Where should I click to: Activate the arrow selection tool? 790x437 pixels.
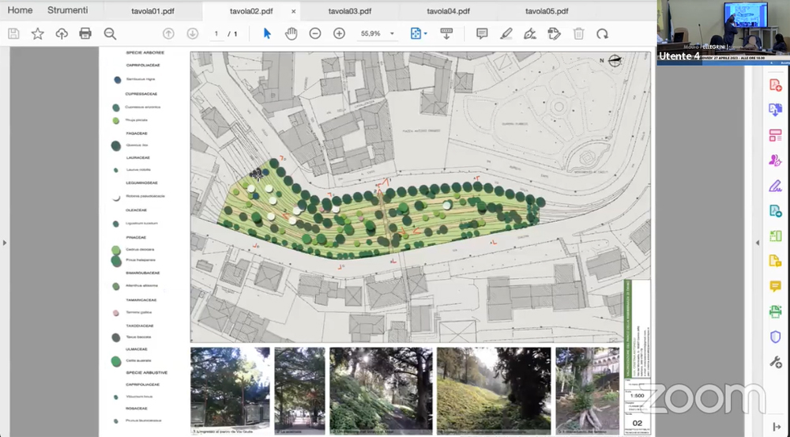coord(267,33)
